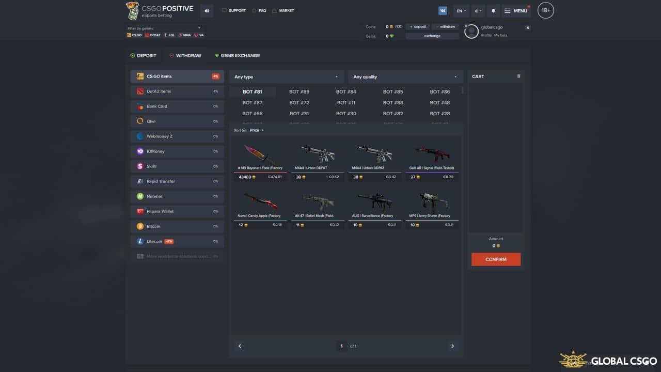Viewport: 661px width, 372px height.
Task: Choose Neteller payment method
Action: coord(177,196)
